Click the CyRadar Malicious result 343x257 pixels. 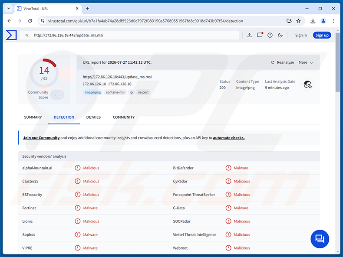[242, 181]
